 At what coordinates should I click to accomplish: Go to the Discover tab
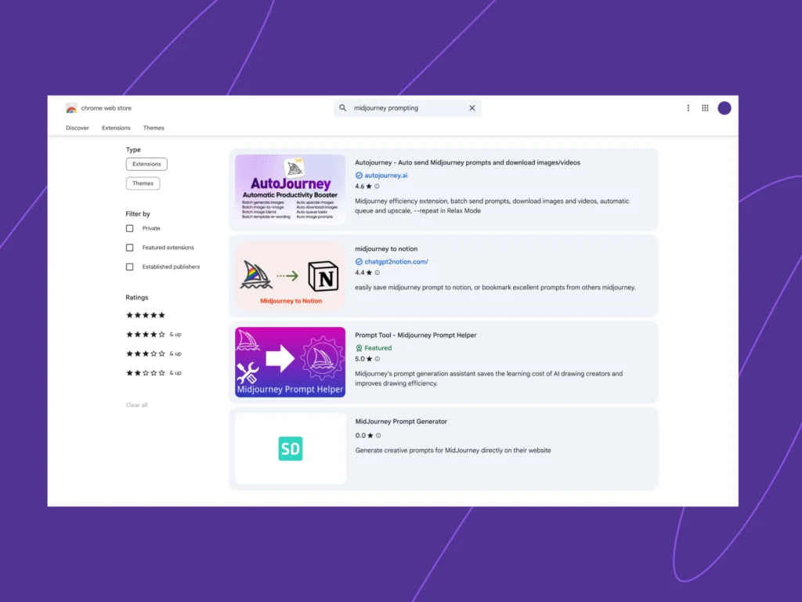pos(78,128)
